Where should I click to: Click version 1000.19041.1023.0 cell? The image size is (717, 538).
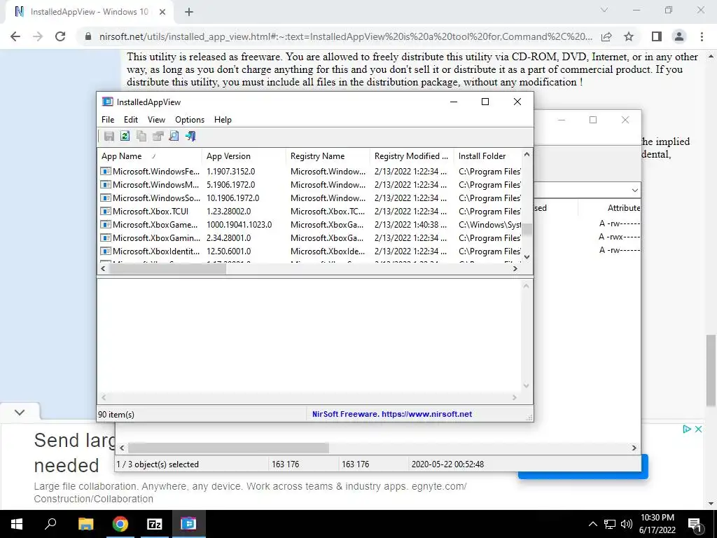239,225
